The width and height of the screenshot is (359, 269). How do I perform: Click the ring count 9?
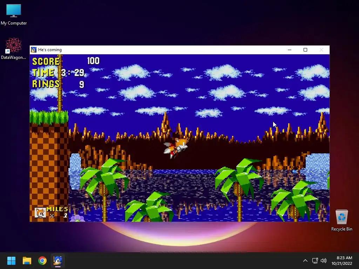pyautogui.click(x=82, y=84)
